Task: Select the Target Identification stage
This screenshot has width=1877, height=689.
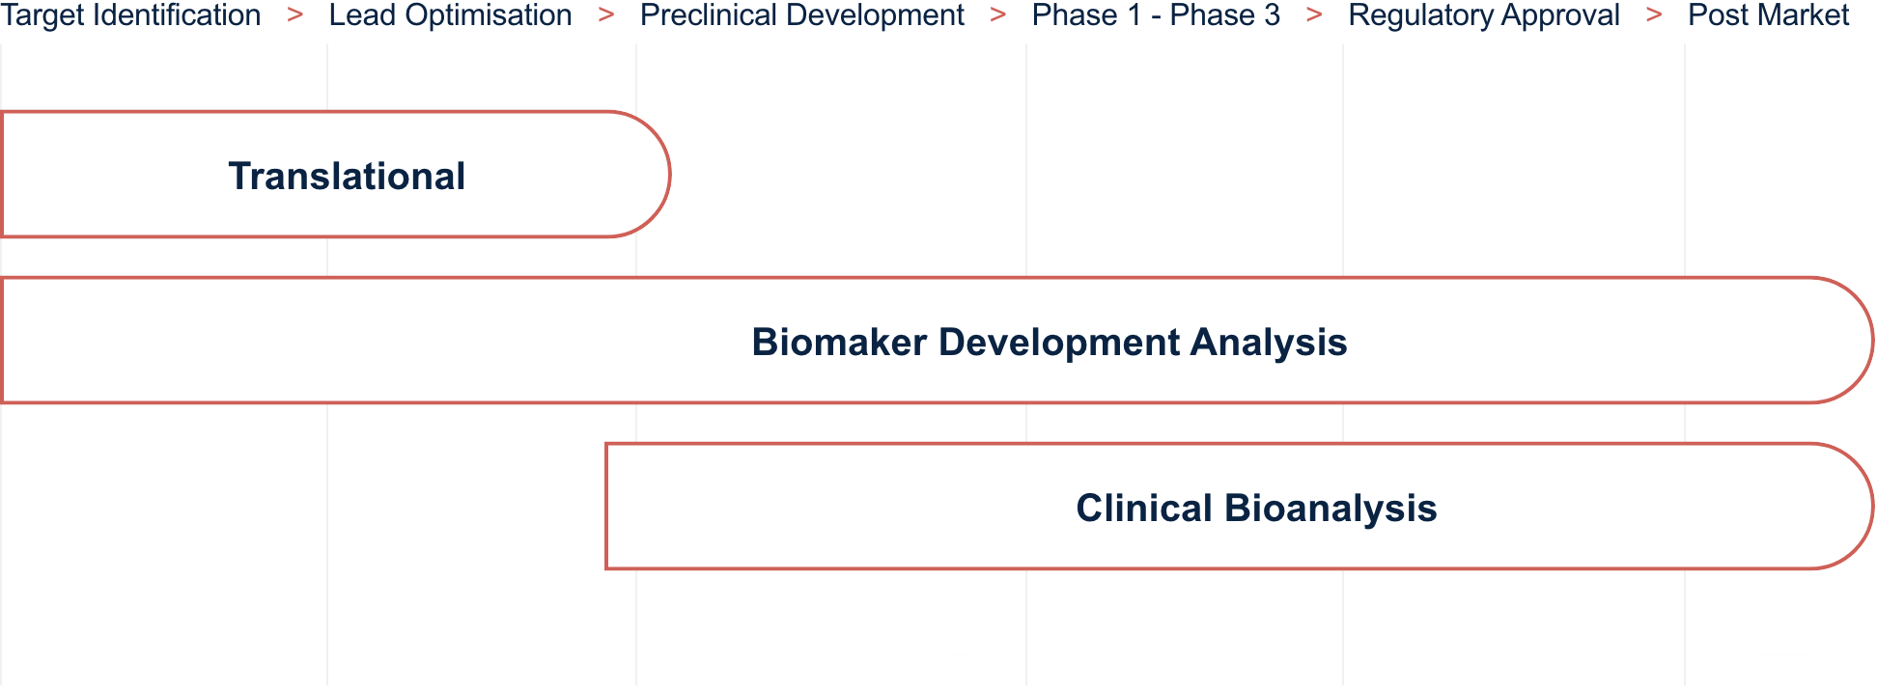Action: click(130, 15)
